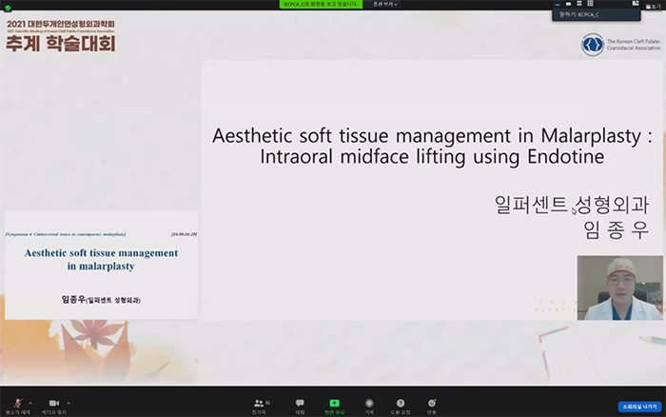Viewport: 666px width, 417px height.
Task: Click 'Intraoral midface lifting using Endotine' subtitle
Action: (432, 157)
